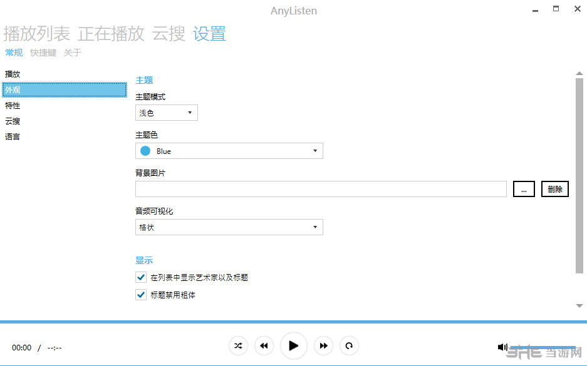Image resolution: width=587 pixels, height=366 pixels.
Task: Open the 关于 subtab
Action: [72, 53]
